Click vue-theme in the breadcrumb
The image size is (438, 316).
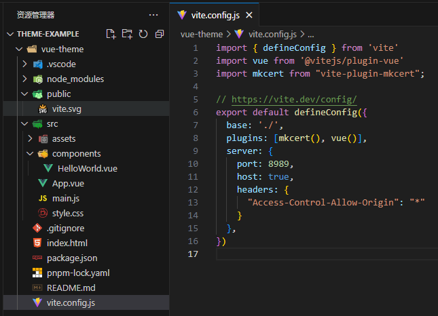[x=202, y=35]
